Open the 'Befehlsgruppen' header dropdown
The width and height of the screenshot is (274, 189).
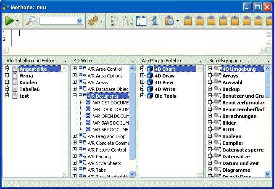pyautogui.click(x=268, y=61)
